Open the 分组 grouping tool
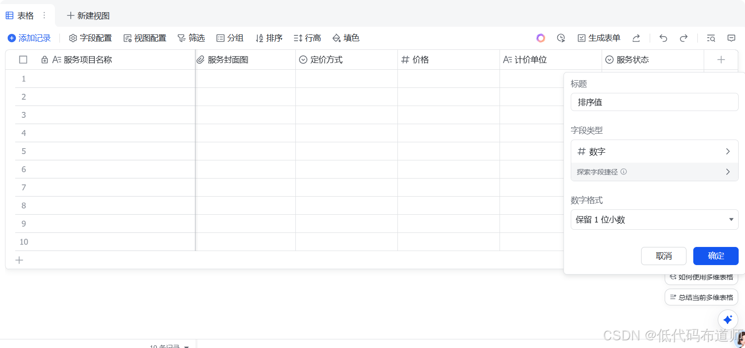 (x=230, y=38)
